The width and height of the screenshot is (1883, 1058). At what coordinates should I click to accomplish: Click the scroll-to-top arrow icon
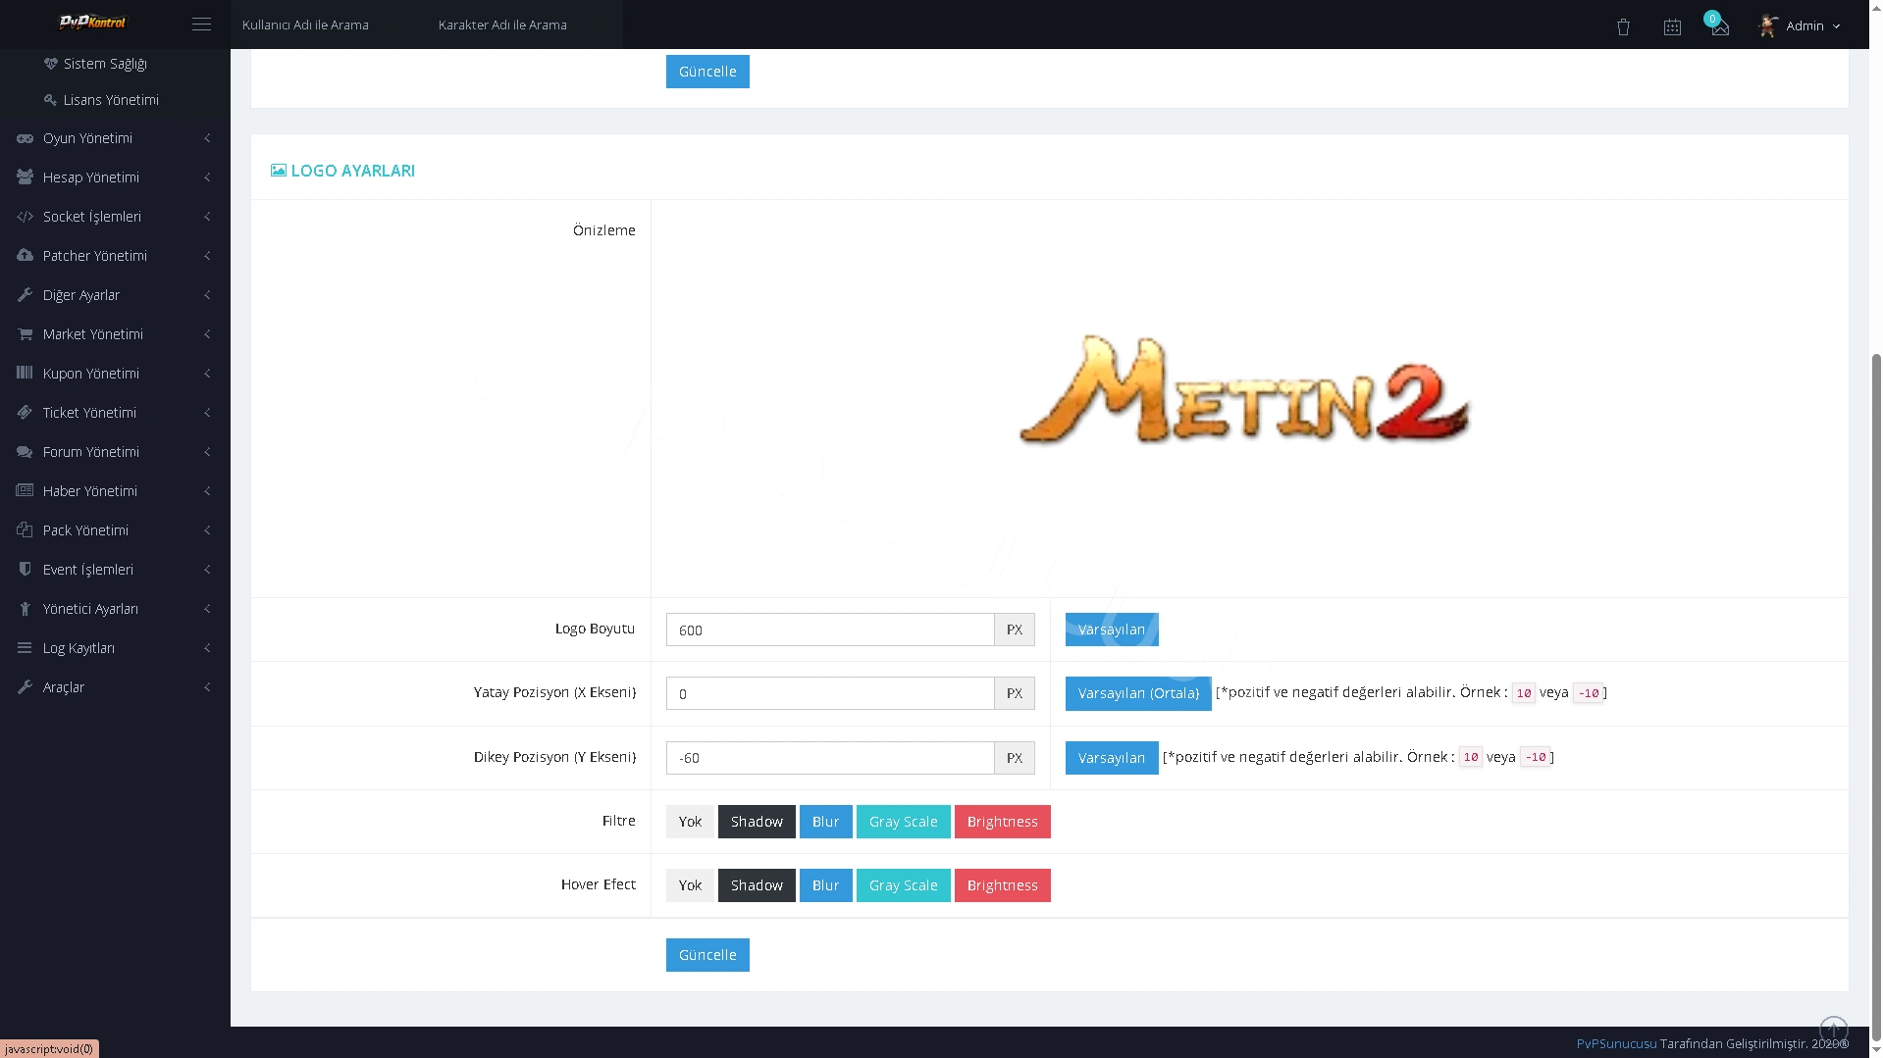[x=1833, y=1030]
